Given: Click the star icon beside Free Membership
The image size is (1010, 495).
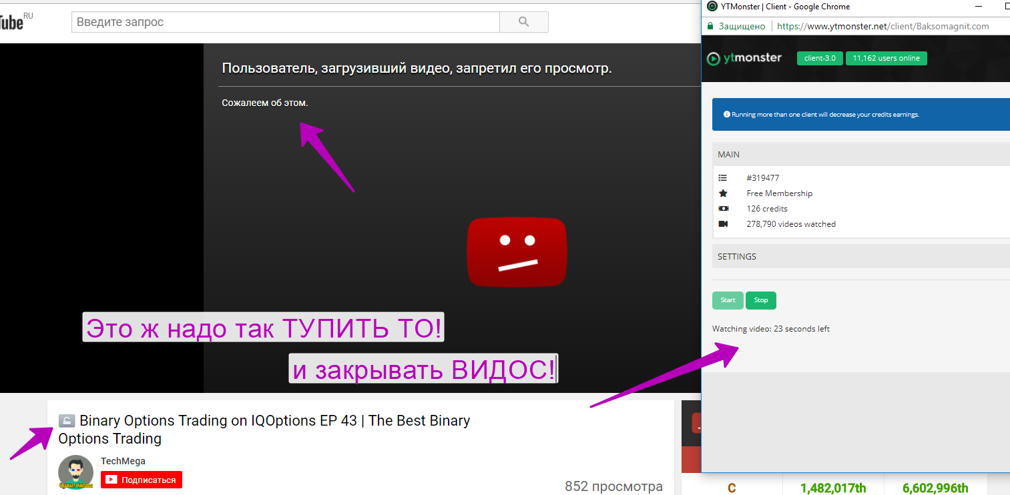Looking at the screenshot, I should tap(722, 193).
